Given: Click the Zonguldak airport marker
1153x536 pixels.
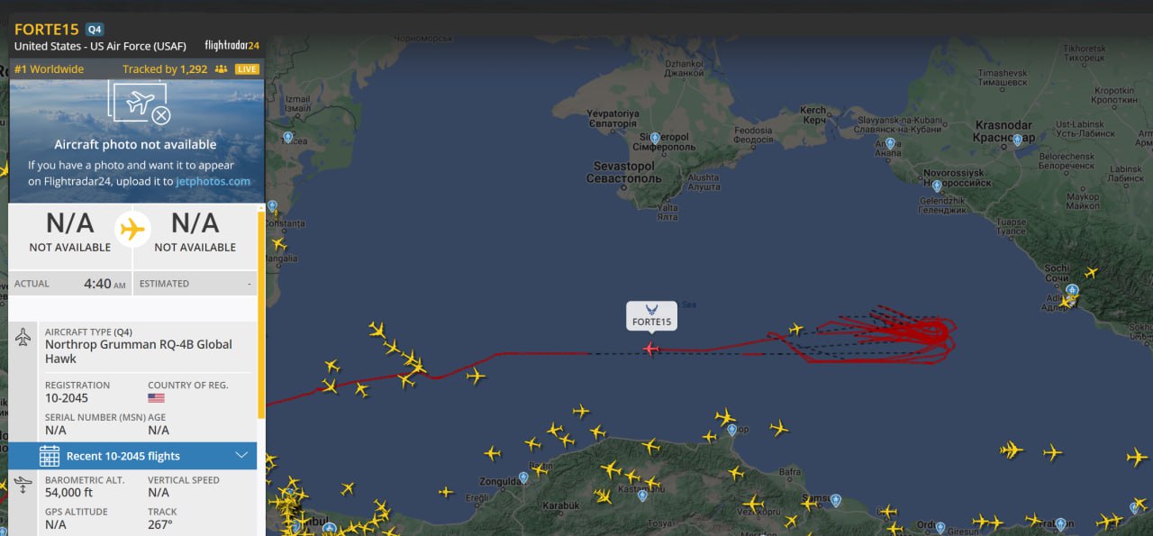Looking at the screenshot, I should click(523, 477).
